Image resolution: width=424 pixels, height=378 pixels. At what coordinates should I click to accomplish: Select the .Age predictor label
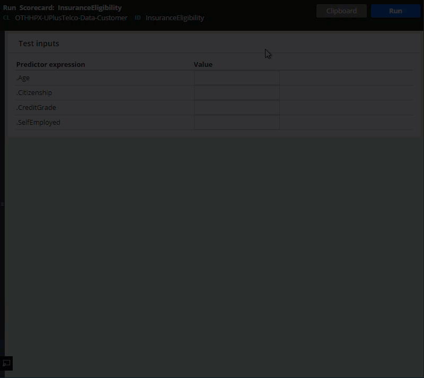(x=23, y=78)
